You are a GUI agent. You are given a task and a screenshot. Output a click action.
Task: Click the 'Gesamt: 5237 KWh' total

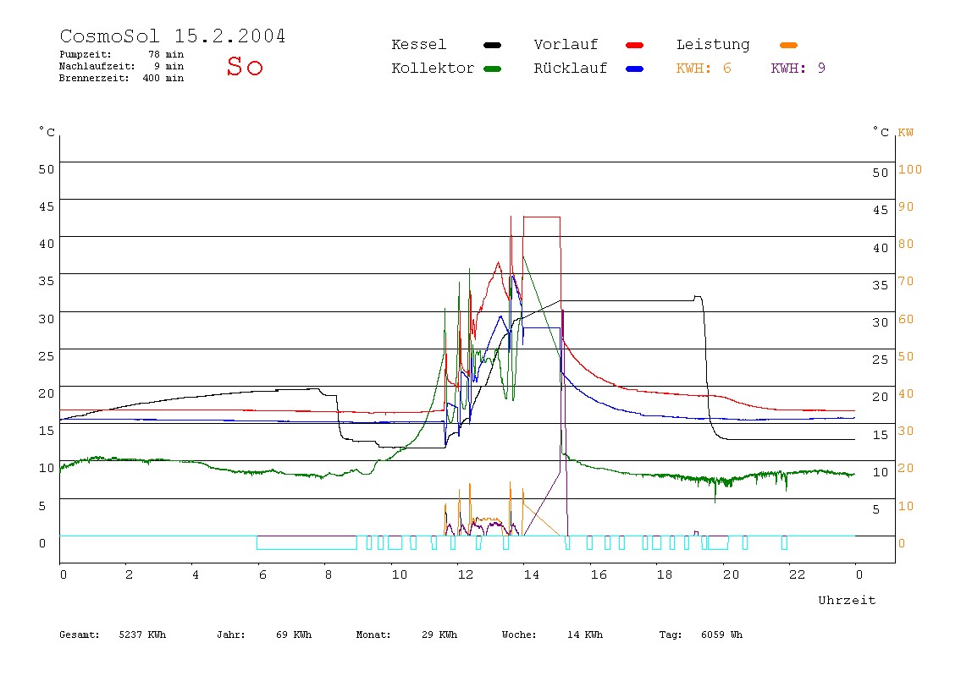113,635
